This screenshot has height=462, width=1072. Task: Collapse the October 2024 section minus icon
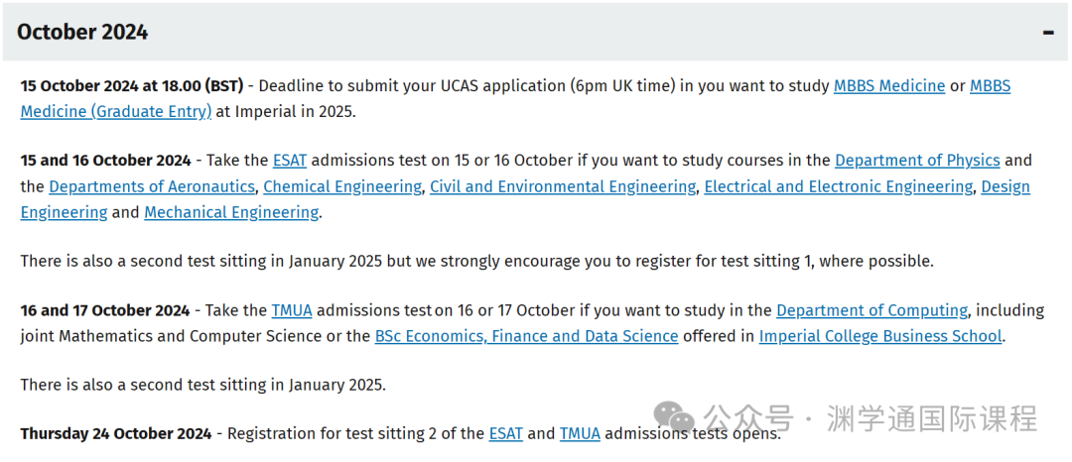click(x=1048, y=32)
